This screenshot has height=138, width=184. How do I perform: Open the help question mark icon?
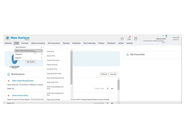click(x=136, y=39)
